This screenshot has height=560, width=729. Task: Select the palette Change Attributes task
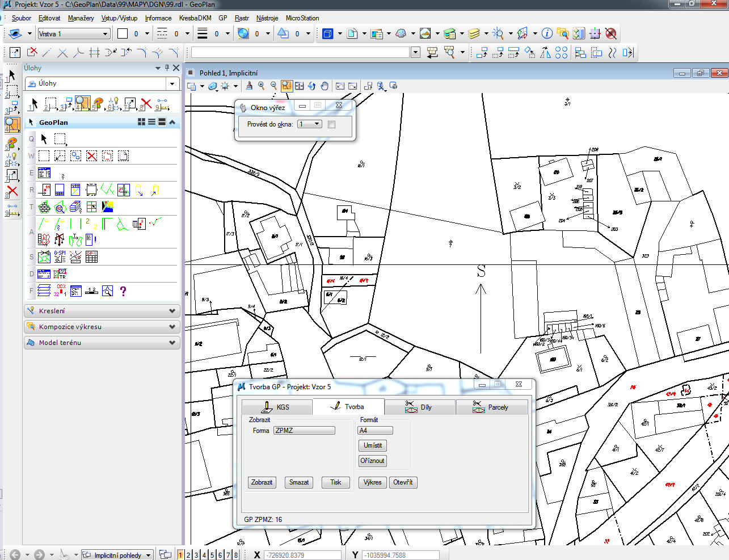[98, 104]
